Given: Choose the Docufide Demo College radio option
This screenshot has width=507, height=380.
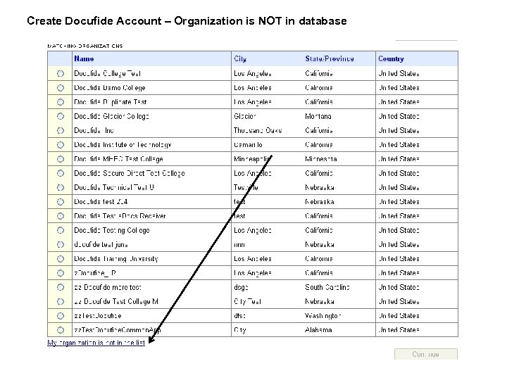Looking at the screenshot, I should 61,88.
